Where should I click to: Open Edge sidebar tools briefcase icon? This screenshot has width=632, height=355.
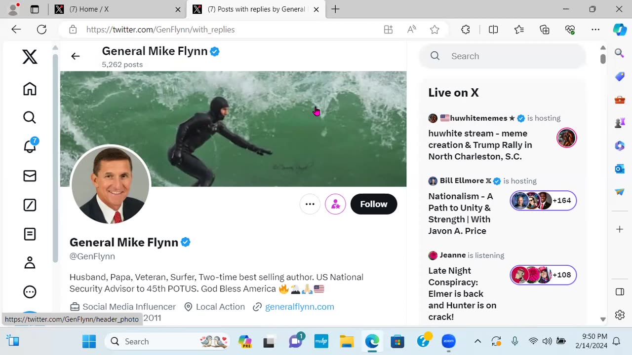(620, 100)
